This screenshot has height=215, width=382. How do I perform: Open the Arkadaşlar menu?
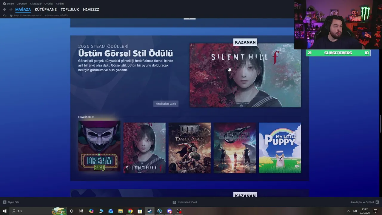pos(36,4)
